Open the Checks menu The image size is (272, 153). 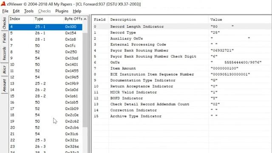[x=44, y=11]
